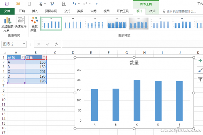Switch to the 设计 chart tools tab

click(139, 11)
